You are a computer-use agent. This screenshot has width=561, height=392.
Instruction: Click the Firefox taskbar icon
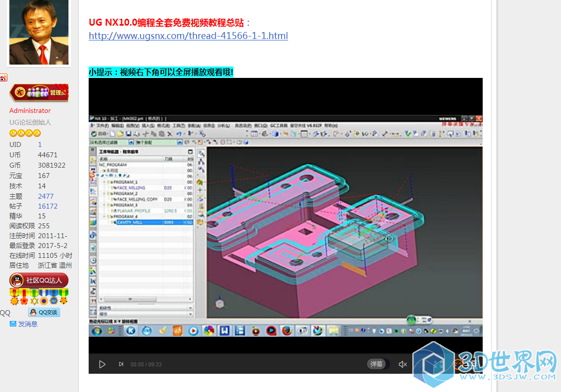pyautogui.click(x=287, y=331)
